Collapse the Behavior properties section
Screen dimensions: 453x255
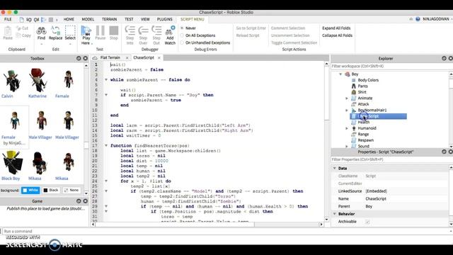tap(335, 214)
